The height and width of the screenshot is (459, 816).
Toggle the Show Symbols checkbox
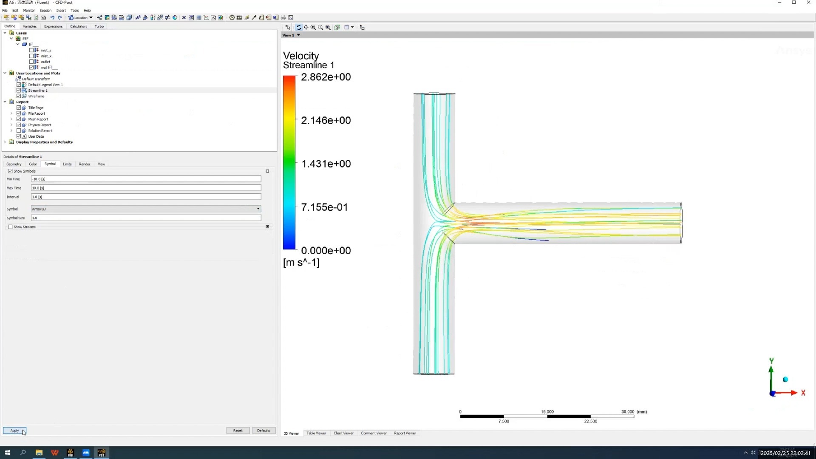(10, 171)
